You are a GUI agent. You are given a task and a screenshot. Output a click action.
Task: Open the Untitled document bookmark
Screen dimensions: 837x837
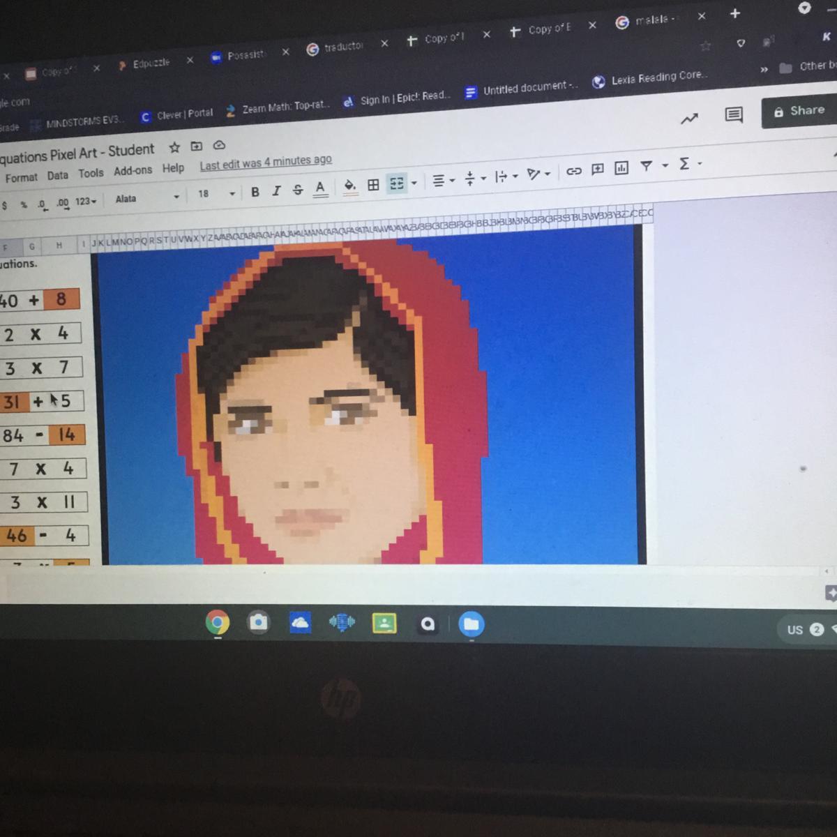[x=522, y=89]
